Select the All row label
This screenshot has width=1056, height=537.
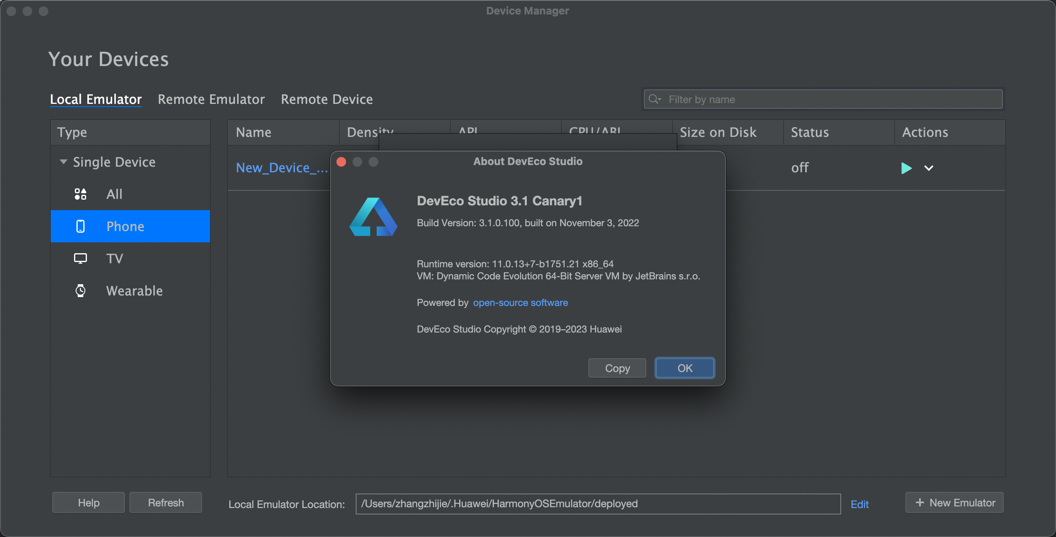(114, 194)
